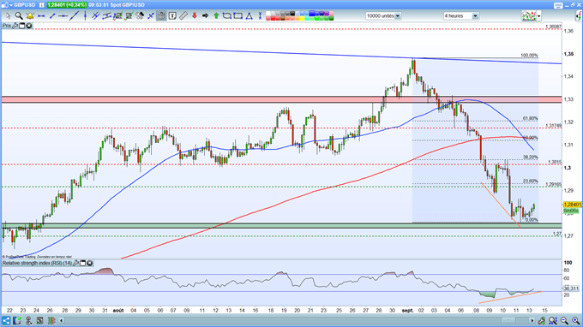Screen dimensions: 583x327
Task: Select the horizontal line tool
Action: [63, 16]
